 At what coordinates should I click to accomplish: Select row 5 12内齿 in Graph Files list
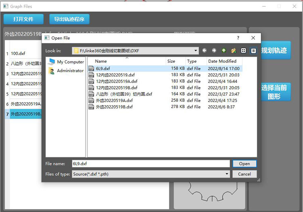[23, 94]
